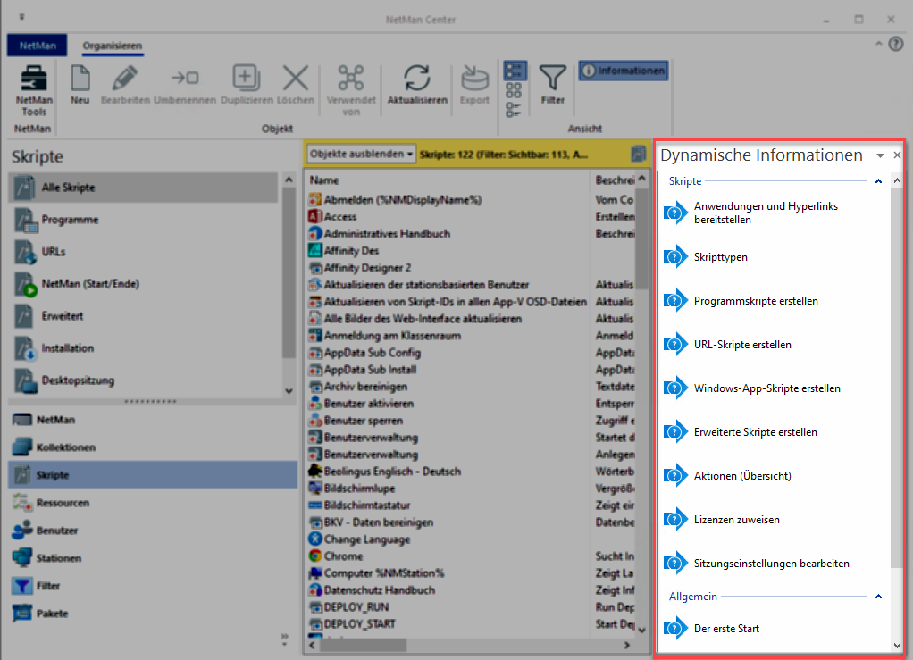Collapse the Allgemein section chevron

[x=878, y=596]
